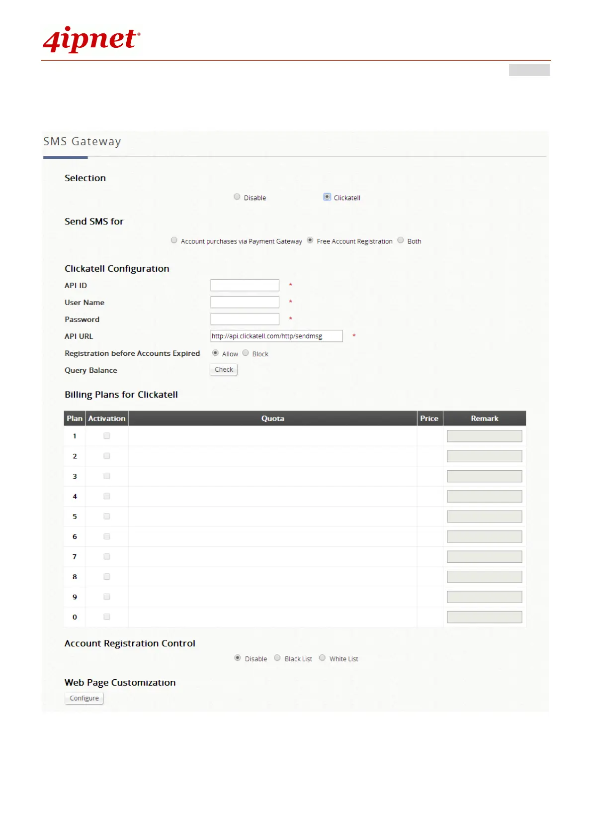Screen dimensions: 592x838
Task: Toggle activation checkbox for Plan 0
Action: [107, 617]
